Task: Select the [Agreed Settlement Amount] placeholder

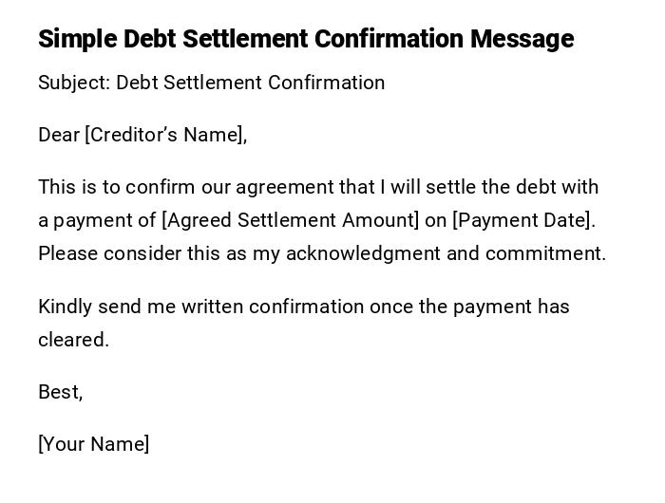Action: click(x=290, y=220)
